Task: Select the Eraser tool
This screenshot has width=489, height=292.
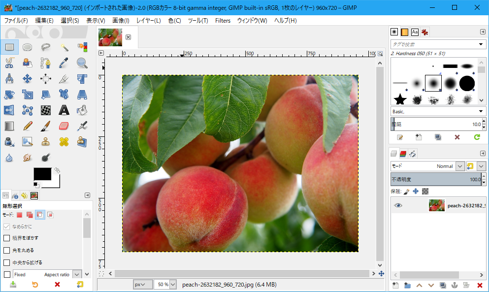Action: 64,126
